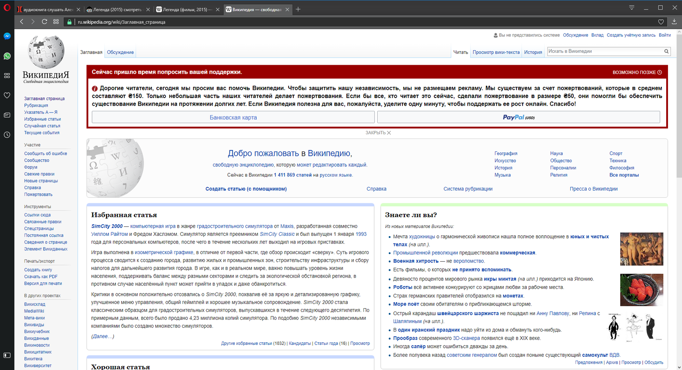Close the 'Легенда (2015) смотреть' tab

[x=148, y=9]
